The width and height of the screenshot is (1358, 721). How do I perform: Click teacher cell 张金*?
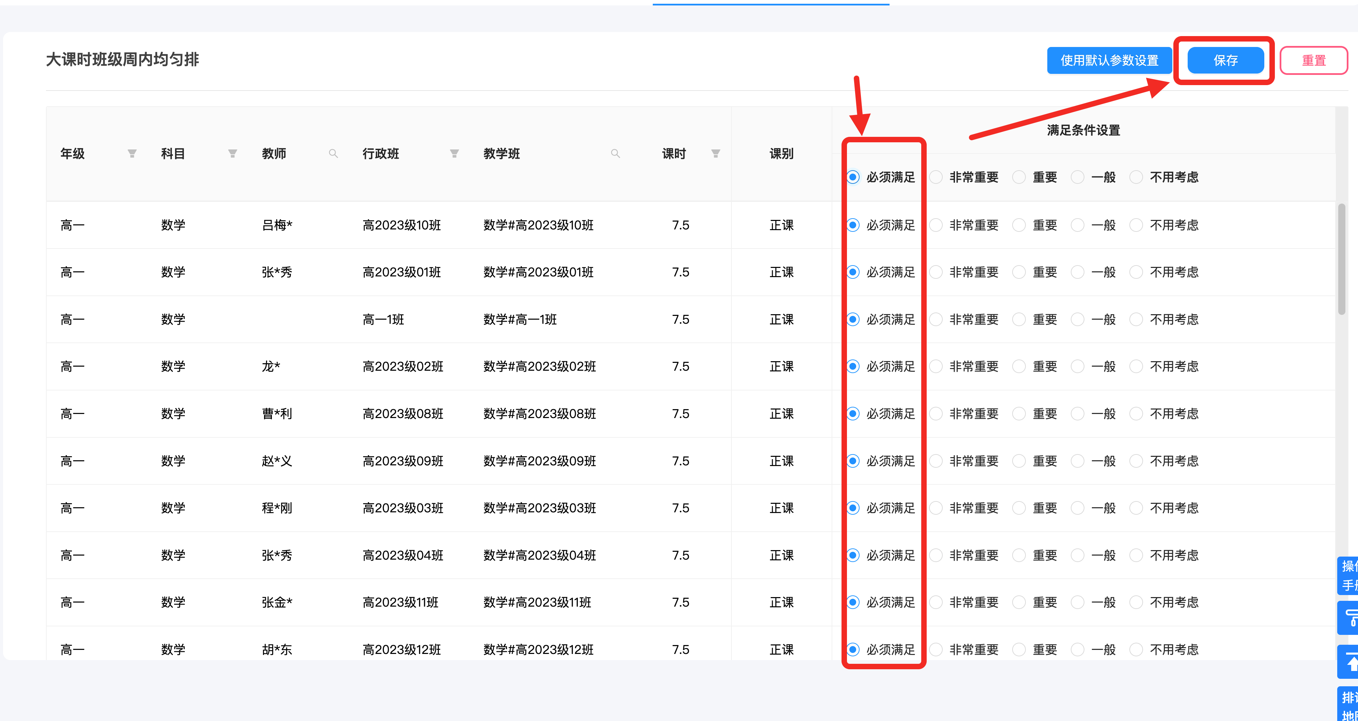(277, 602)
